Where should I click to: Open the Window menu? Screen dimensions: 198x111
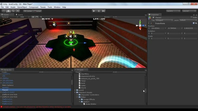[57, 7]
